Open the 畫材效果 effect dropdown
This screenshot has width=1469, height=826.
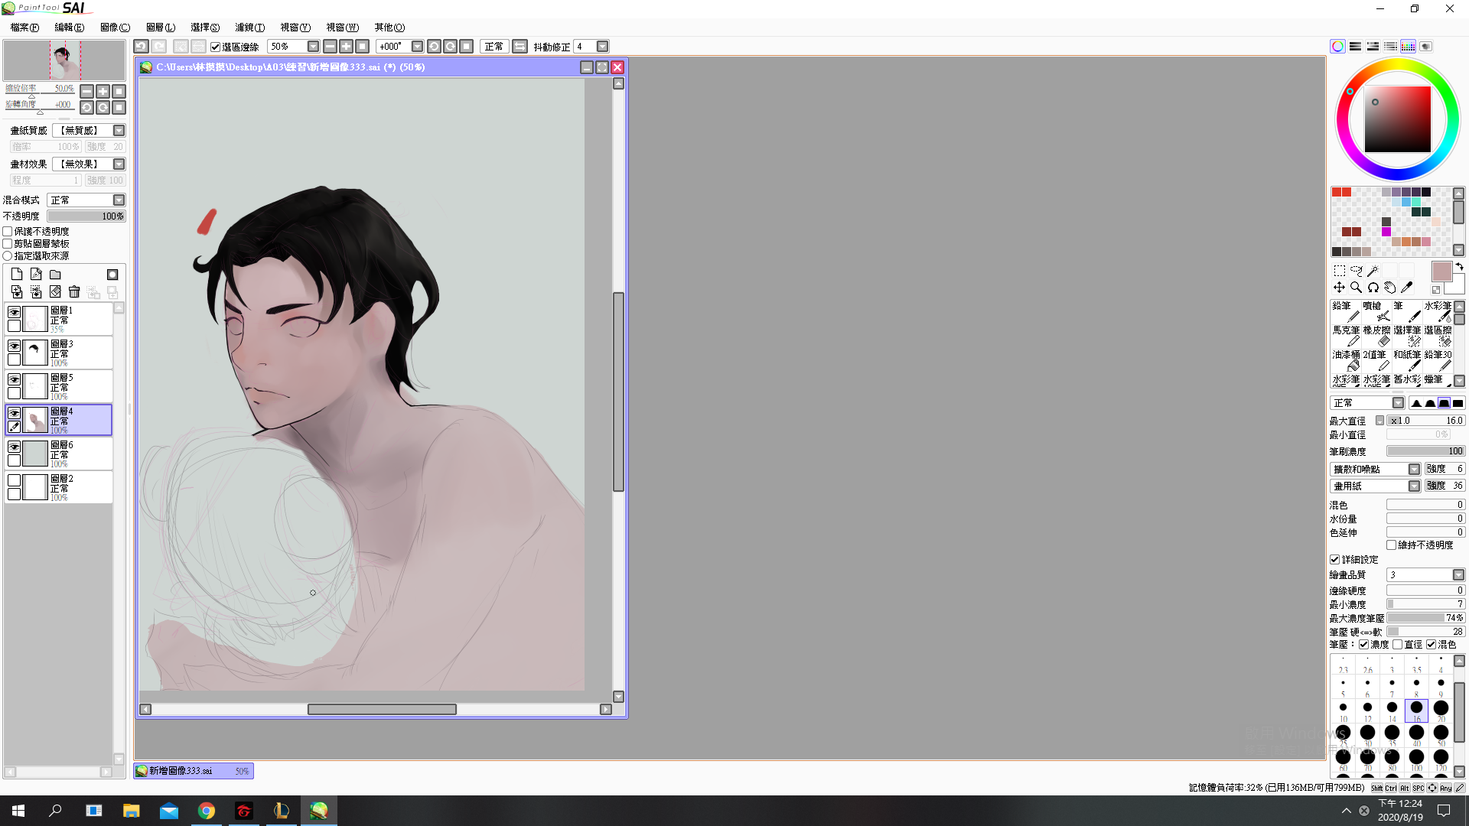click(x=119, y=164)
